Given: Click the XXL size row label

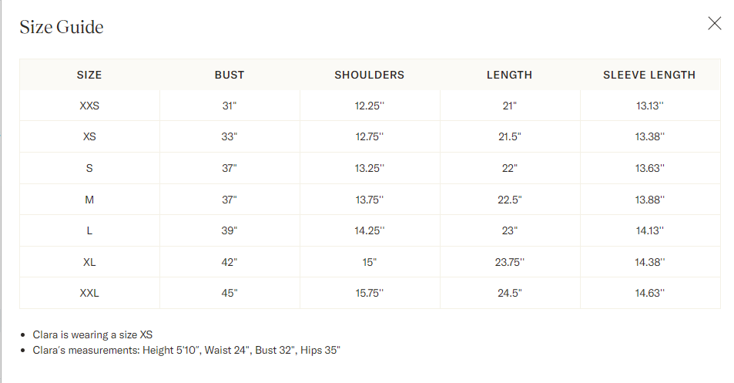Looking at the screenshot, I should 89,293.
